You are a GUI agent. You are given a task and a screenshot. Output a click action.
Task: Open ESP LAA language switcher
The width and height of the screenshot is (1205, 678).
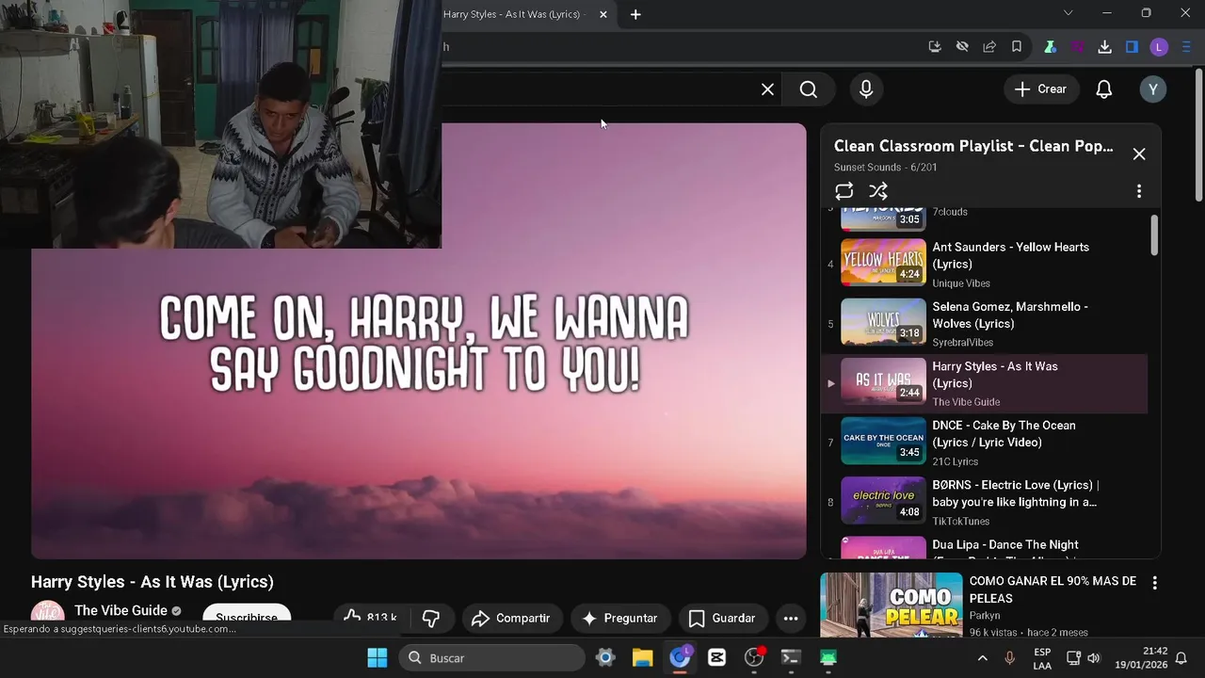click(1042, 658)
